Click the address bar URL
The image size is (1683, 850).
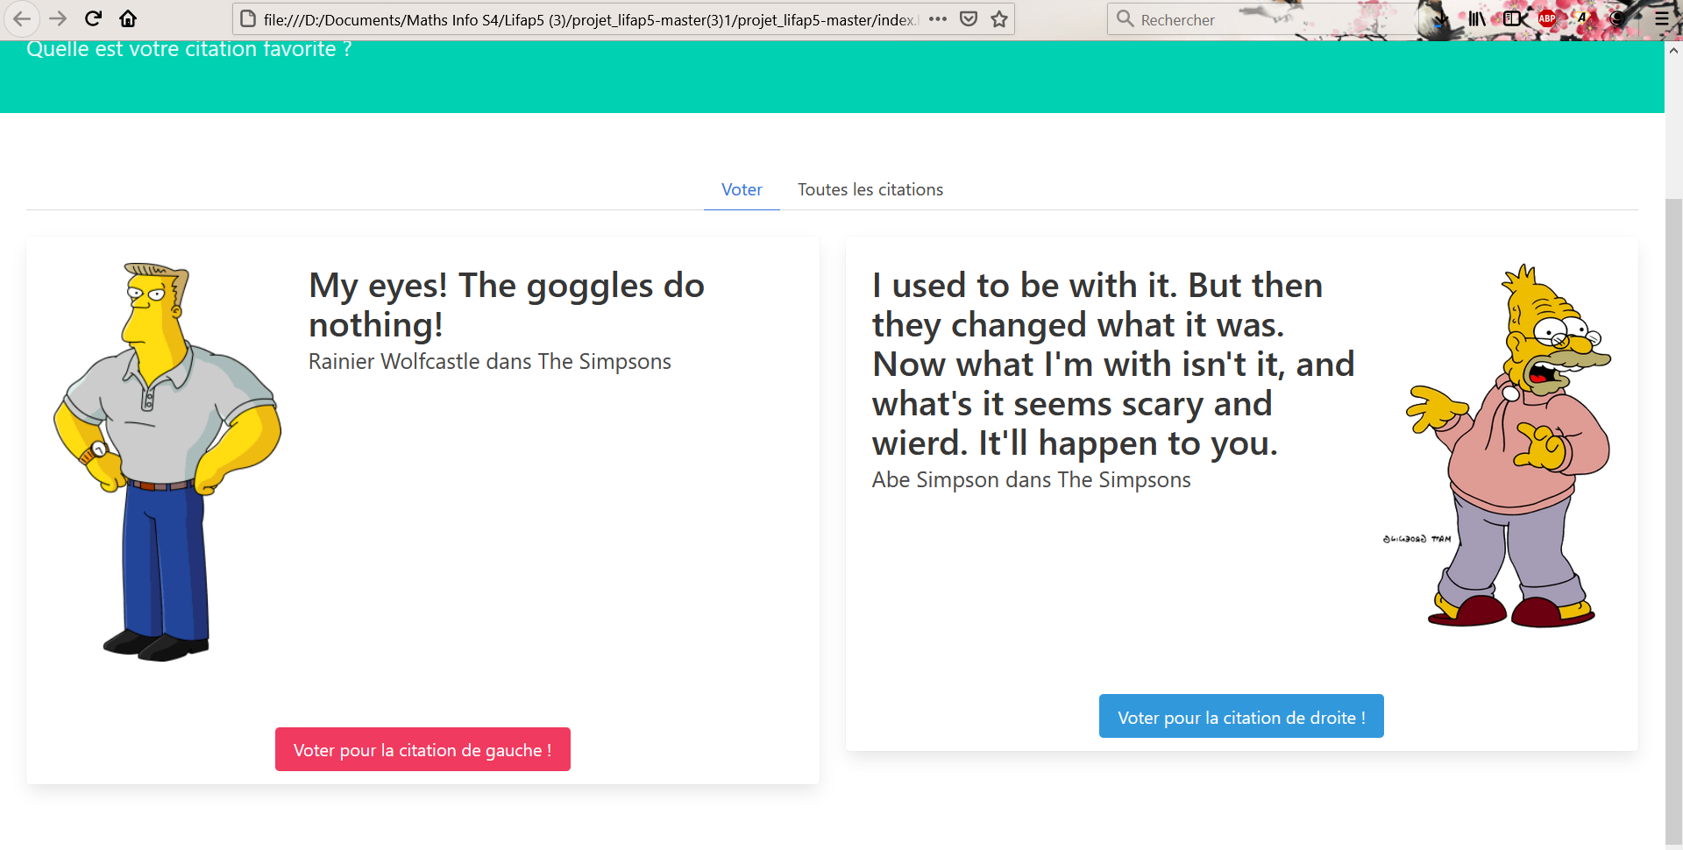pos(589,19)
